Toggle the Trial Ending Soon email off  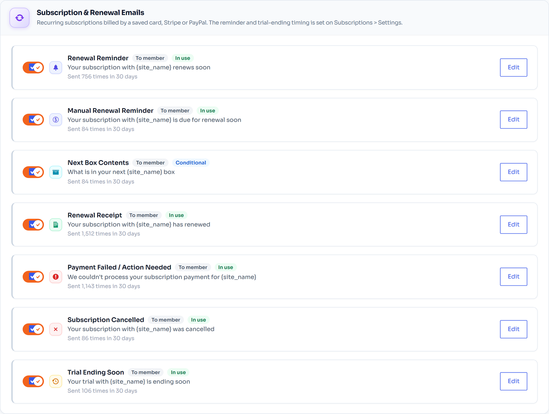tap(33, 381)
